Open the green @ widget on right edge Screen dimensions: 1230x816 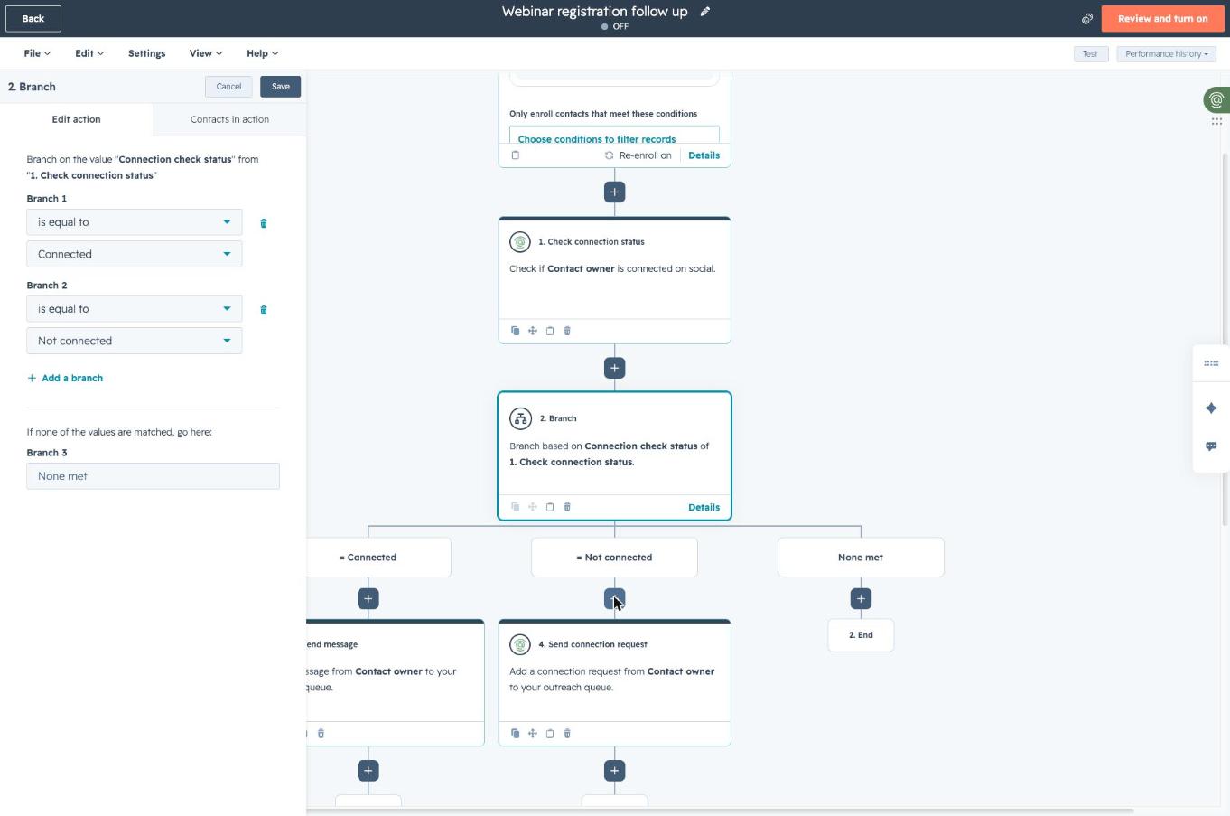pyautogui.click(x=1216, y=99)
